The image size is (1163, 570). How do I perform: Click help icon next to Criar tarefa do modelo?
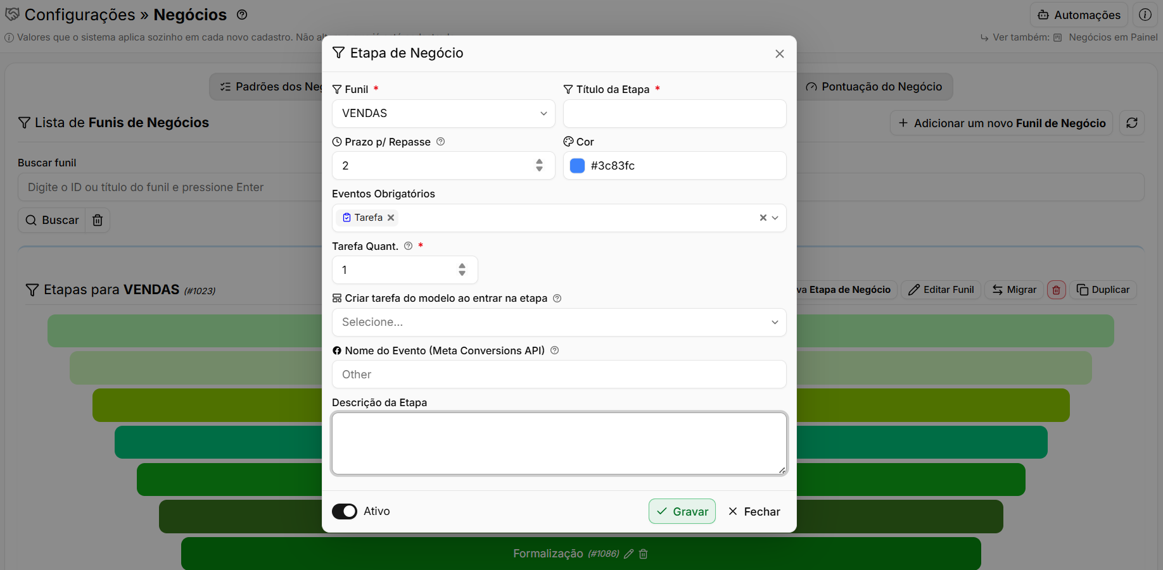pos(557,298)
